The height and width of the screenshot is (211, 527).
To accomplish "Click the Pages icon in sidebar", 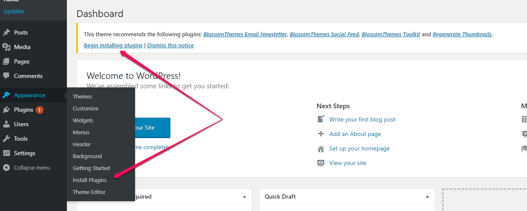I will coord(6,61).
